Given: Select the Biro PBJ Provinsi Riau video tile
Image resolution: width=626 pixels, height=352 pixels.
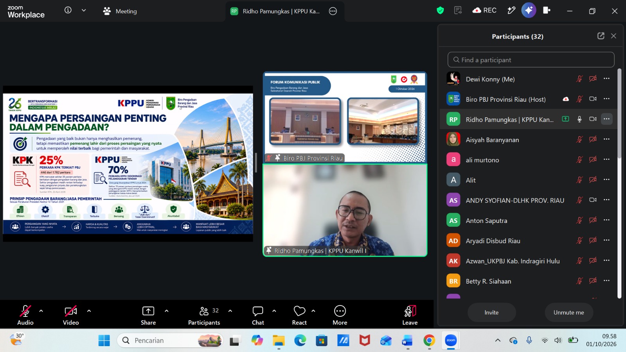Looking at the screenshot, I should (345, 117).
